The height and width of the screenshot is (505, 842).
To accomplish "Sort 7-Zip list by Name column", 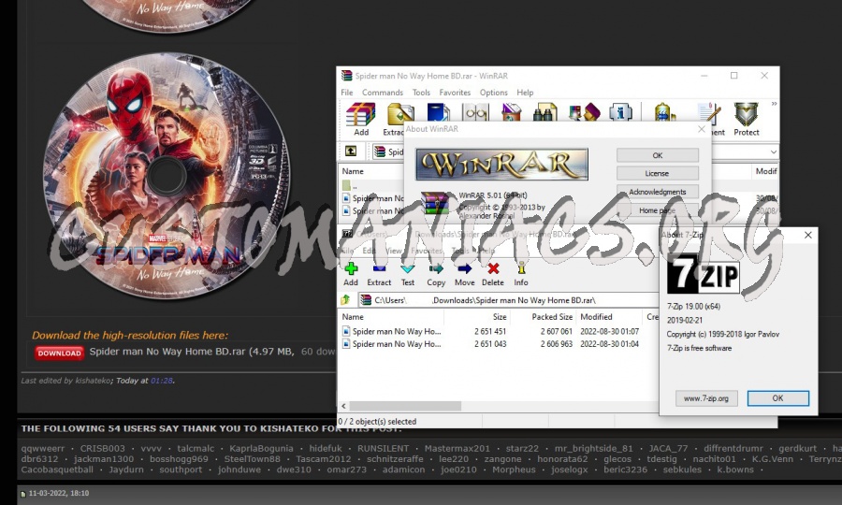I will click(x=391, y=317).
